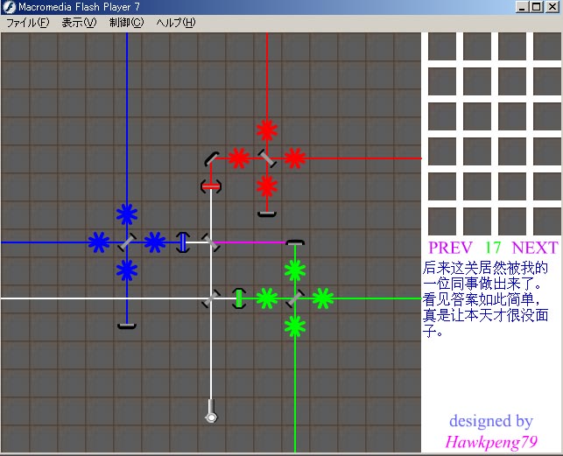Click the Chinese level description text
This screenshot has width=563, height=456.
(x=485, y=299)
